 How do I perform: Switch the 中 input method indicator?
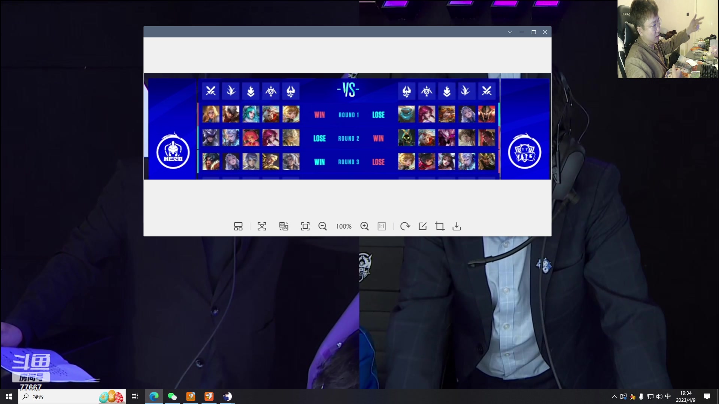click(668, 397)
